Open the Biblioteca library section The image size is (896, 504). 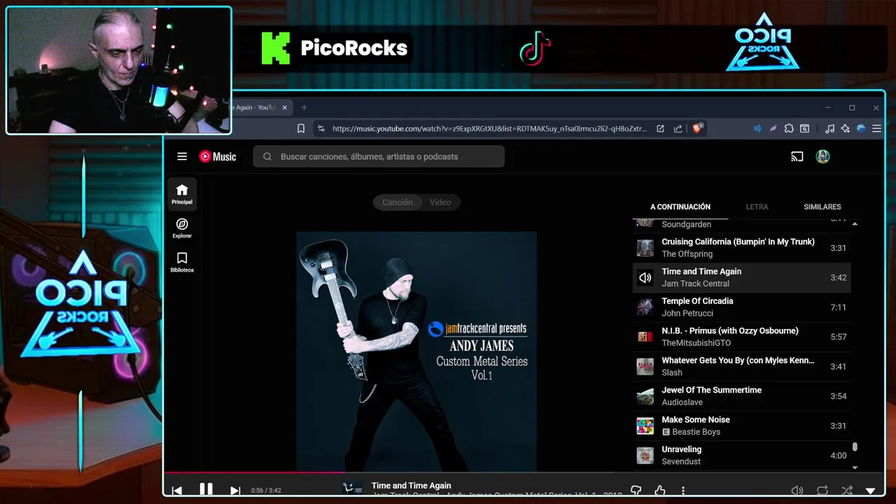click(182, 262)
